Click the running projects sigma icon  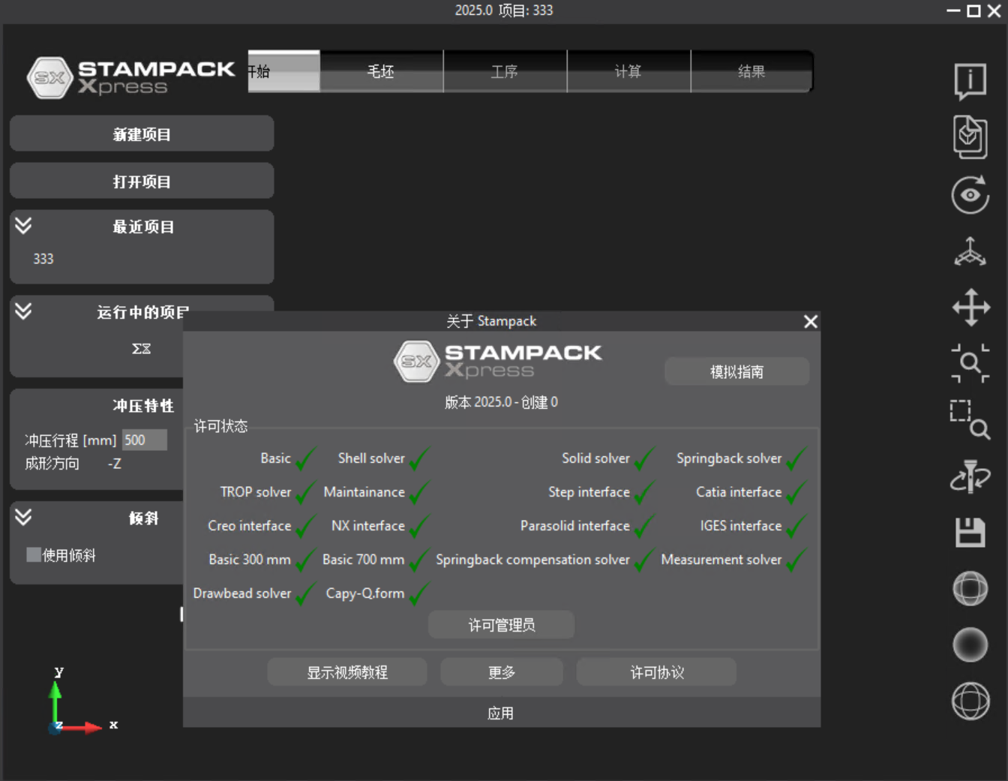pos(141,348)
